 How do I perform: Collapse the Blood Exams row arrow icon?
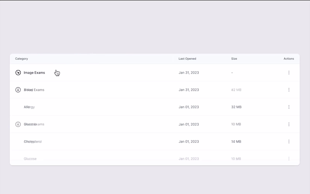click(x=18, y=90)
